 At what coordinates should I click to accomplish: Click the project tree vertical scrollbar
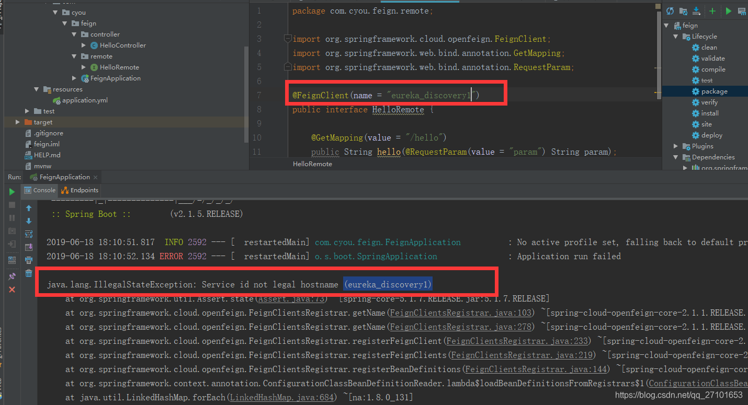click(246, 94)
